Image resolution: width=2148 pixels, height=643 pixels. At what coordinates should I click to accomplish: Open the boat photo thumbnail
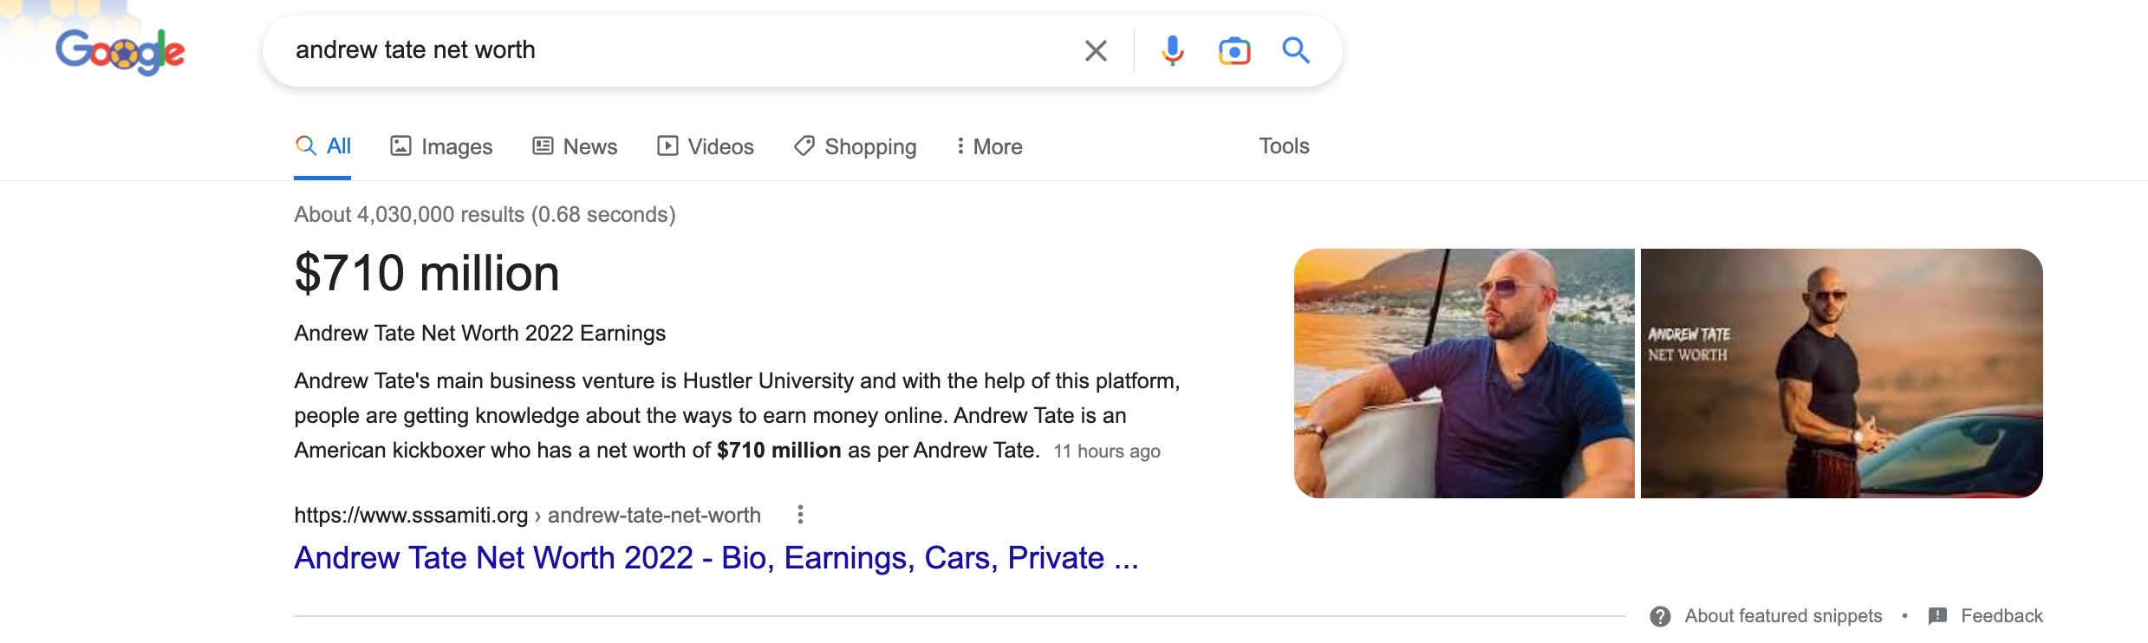click(x=1464, y=373)
